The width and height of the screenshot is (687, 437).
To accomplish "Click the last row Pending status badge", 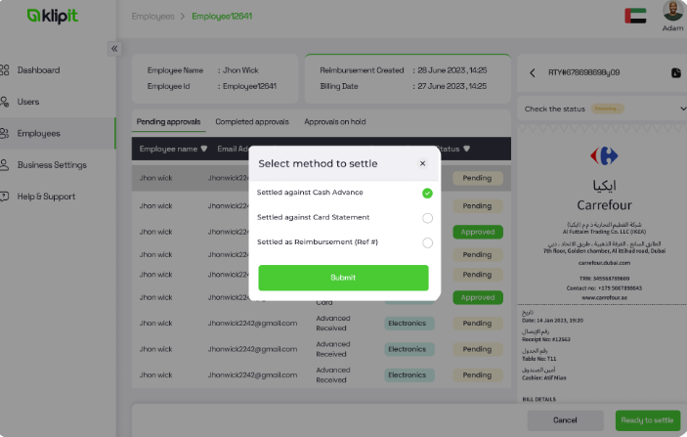I will [477, 375].
